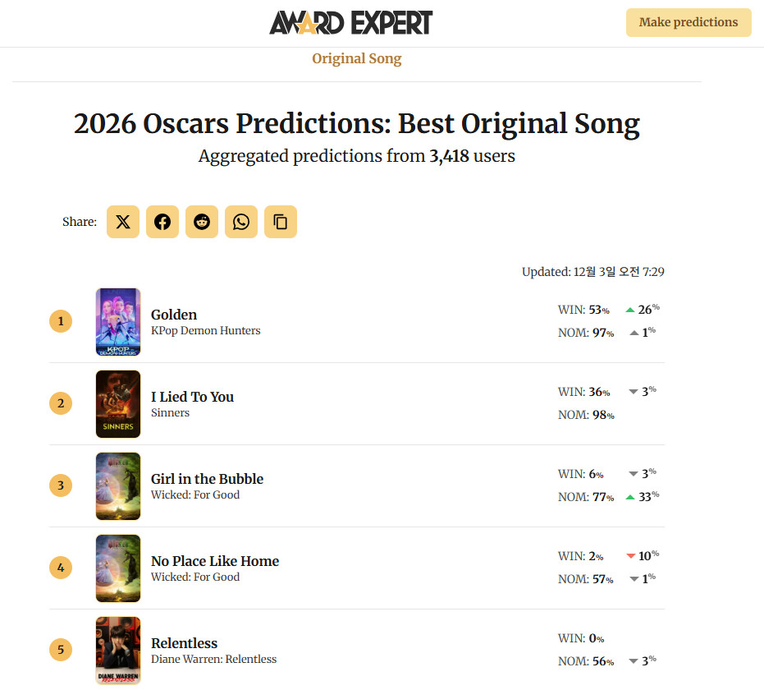Click the rank 5 number badge
Image resolution: width=764 pixels, height=690 pixels.
tap(61, 650)
